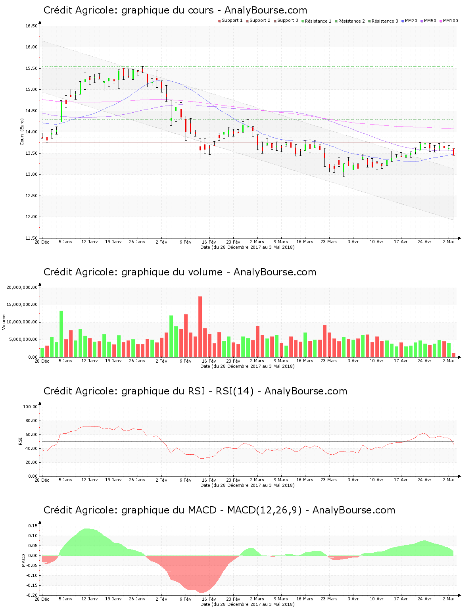Click the 100.00 RSI axis label
Viewport: 476px width, 615px height.
(30, 407)
